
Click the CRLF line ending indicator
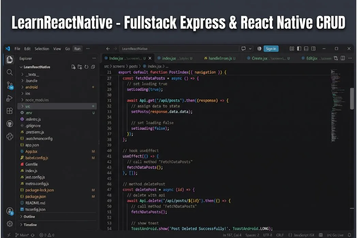(x=280, y=235)
